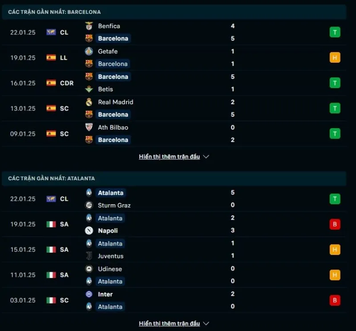356x331 pixels.
Task: Expand Hiển thị thêm trận đấu under Atalanta
Action: coord(170,323)
